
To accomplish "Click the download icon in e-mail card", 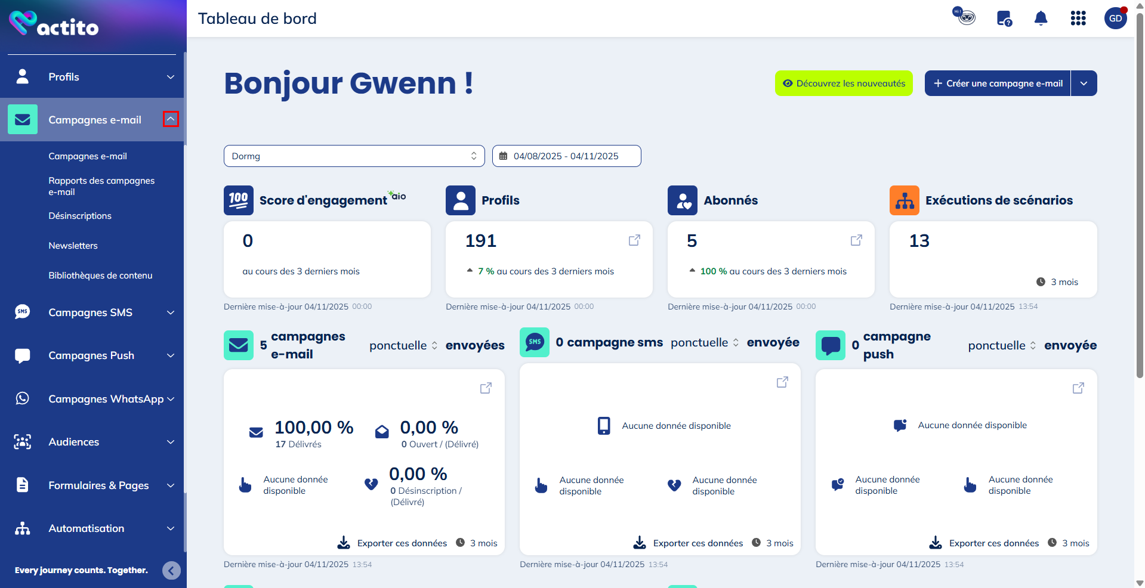I will [344, 543].
